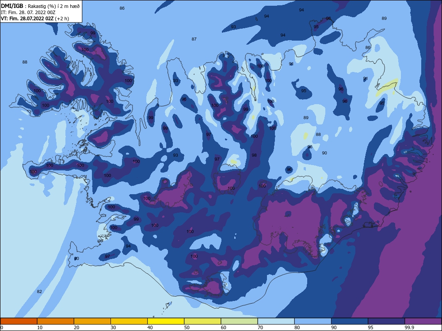Click the '70' tick label on the scale
This screenshot has height=331, width=442.
pyautogui.click(x=260, y=327)
